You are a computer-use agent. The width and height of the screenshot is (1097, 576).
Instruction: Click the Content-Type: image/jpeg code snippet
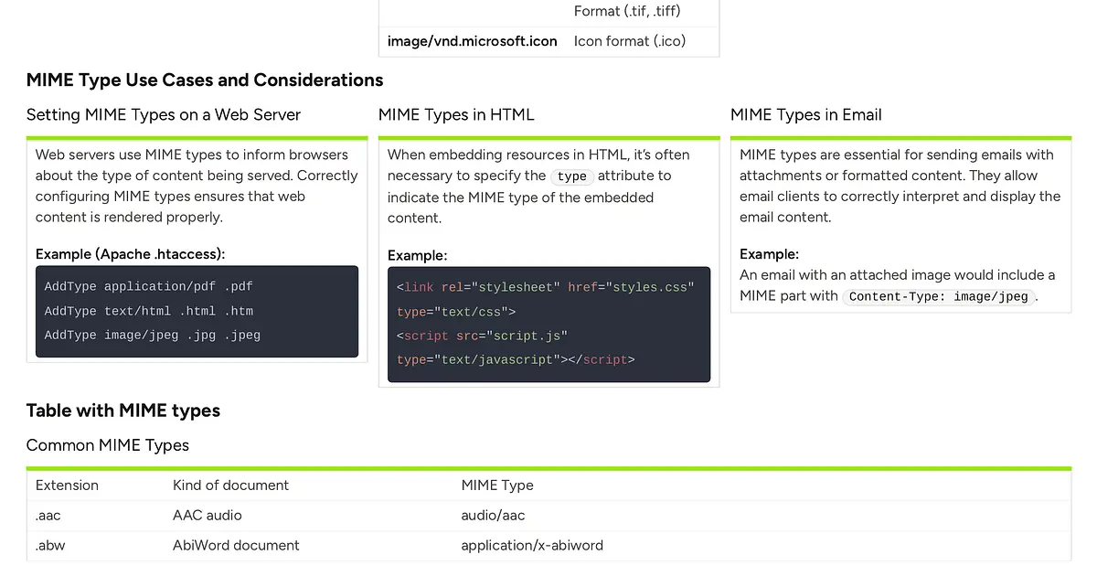click(940, 296)
